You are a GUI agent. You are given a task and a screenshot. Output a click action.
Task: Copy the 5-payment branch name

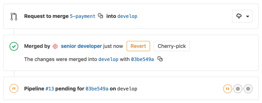pyautogui.click(x=101, y=16)
